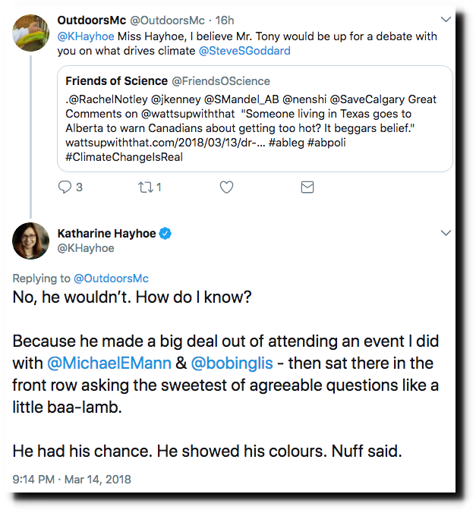Click Katharine Hayhoe's verified badge
476x513 pixels.
click(165, 234)
